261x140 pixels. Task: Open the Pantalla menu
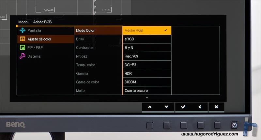point(45,30)
